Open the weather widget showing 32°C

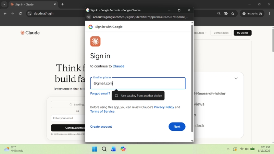[14, 149]
